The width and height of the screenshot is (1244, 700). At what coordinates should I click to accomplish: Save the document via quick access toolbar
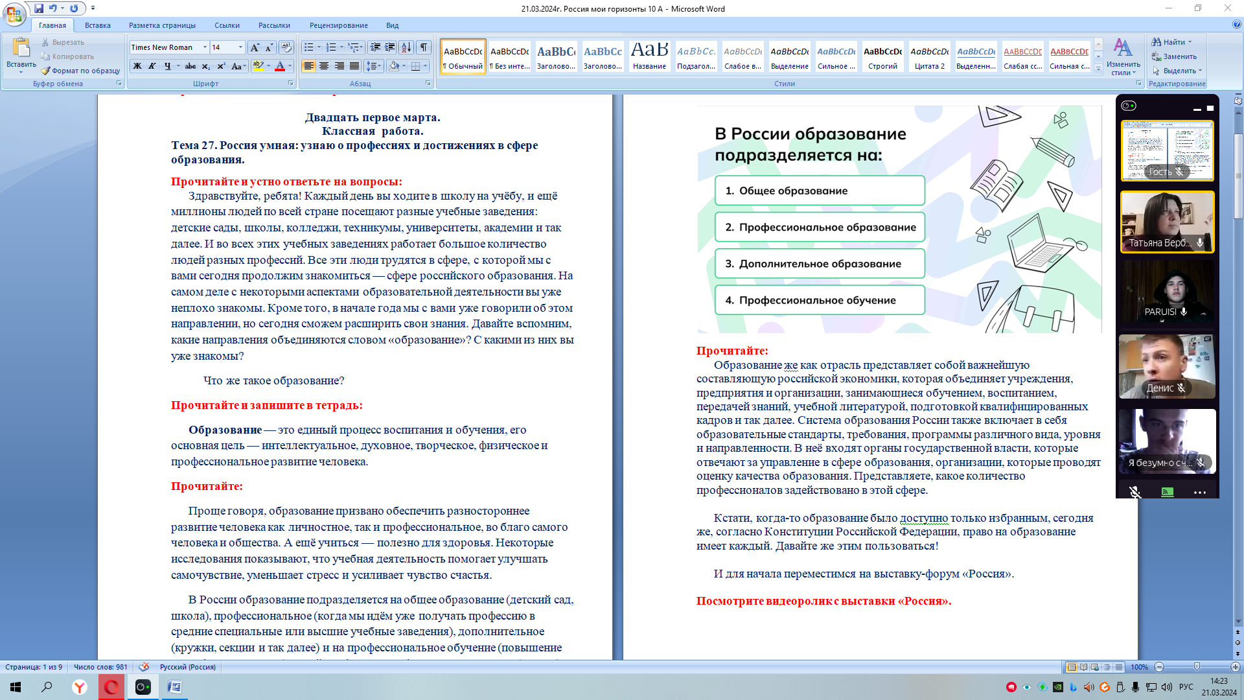(x=39, y=8)
